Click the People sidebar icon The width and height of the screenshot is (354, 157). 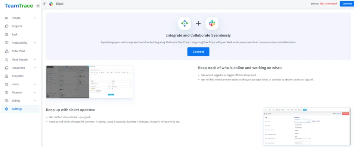(6, 18)
